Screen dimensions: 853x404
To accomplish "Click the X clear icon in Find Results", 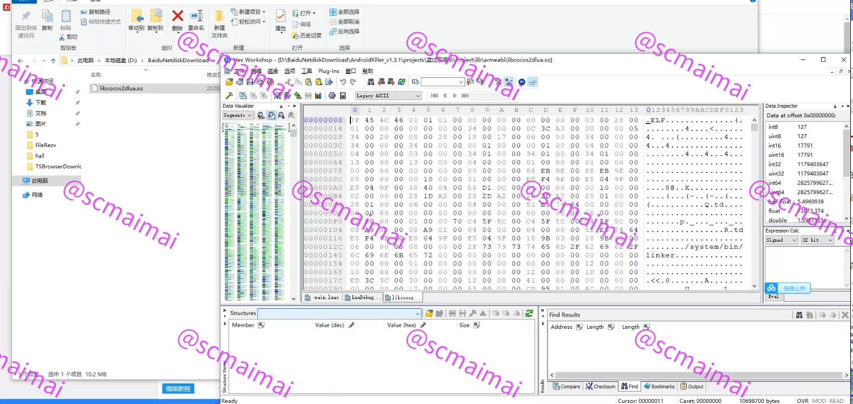I will pos(845,315).
